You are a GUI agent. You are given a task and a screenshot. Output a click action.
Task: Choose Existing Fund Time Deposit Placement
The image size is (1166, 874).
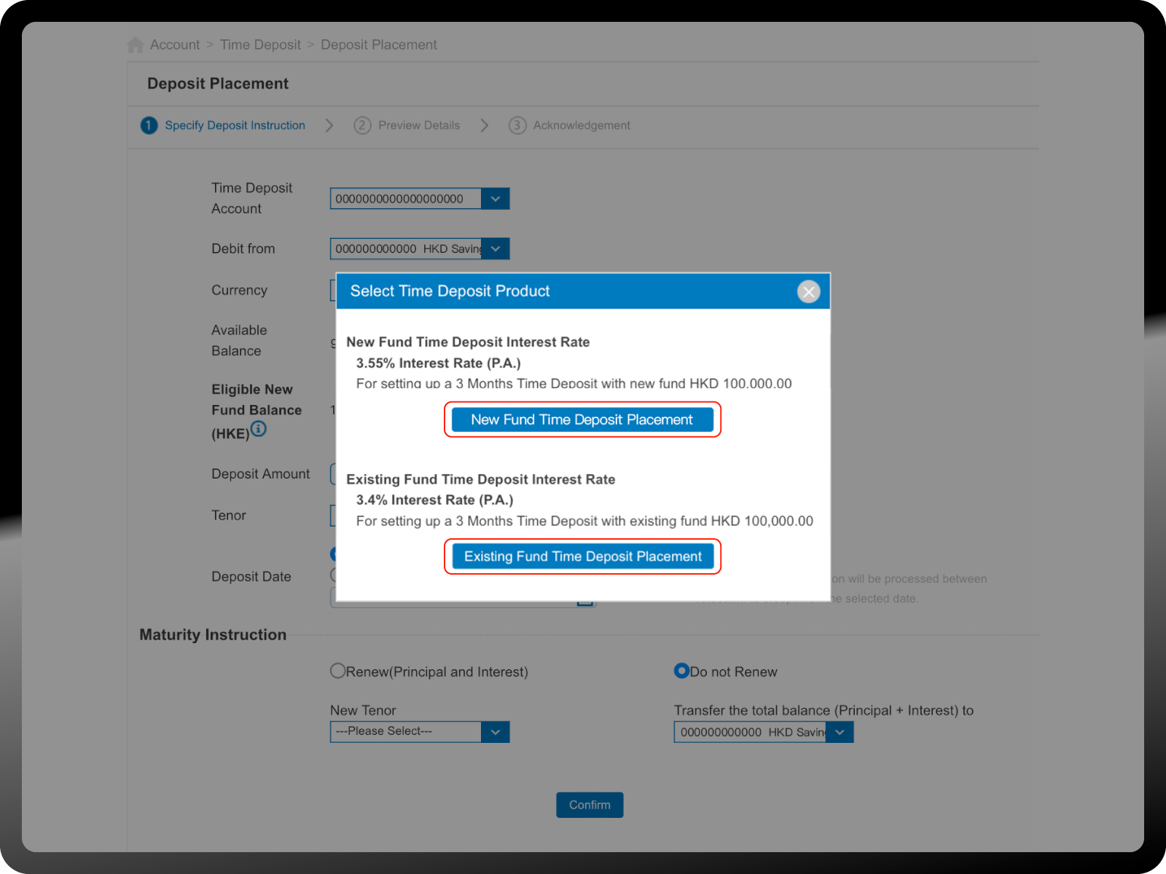582,556
